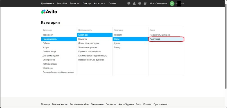This screenshot has width=227, height=108.
Task: Open notifications bell icon
Action: point(134,4)
